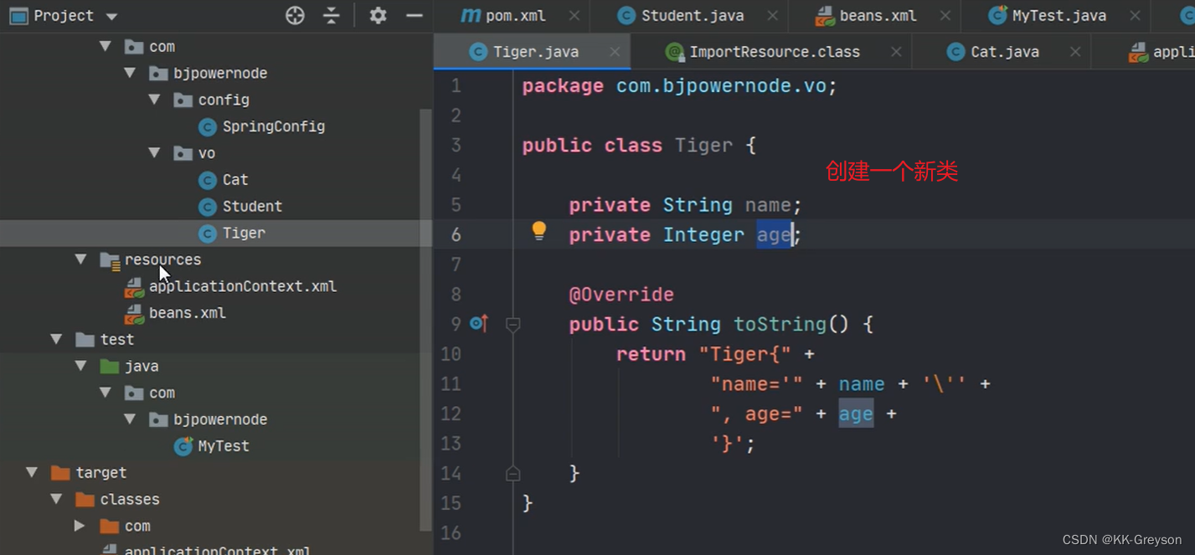Screen dimensions: 1195x555
Task: Close the Cat.java tab
Action: [x=1075, y=52]
